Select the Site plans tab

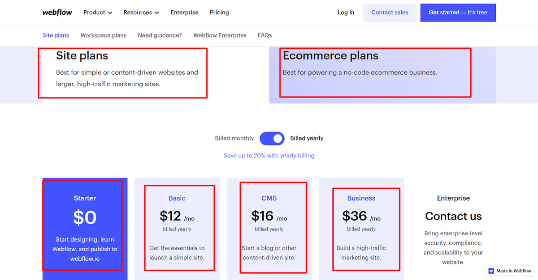(56, 35)
